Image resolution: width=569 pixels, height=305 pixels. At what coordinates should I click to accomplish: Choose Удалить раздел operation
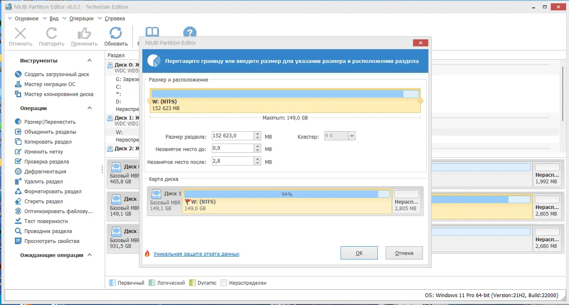(43, 182)
